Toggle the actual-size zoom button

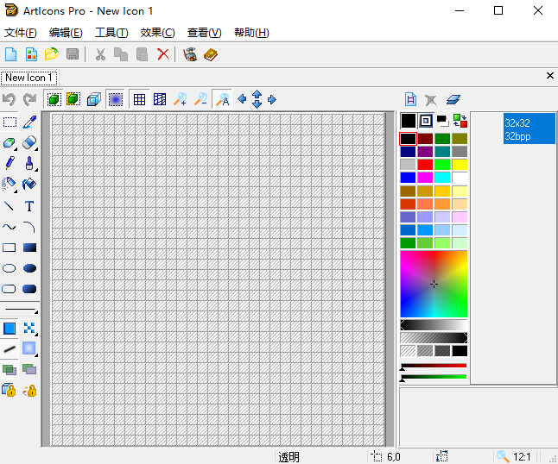tap(222, 99)
